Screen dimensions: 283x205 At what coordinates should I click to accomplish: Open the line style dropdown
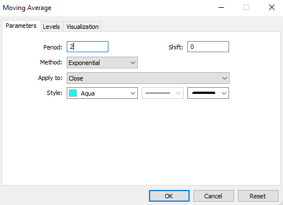click(162, 93)
